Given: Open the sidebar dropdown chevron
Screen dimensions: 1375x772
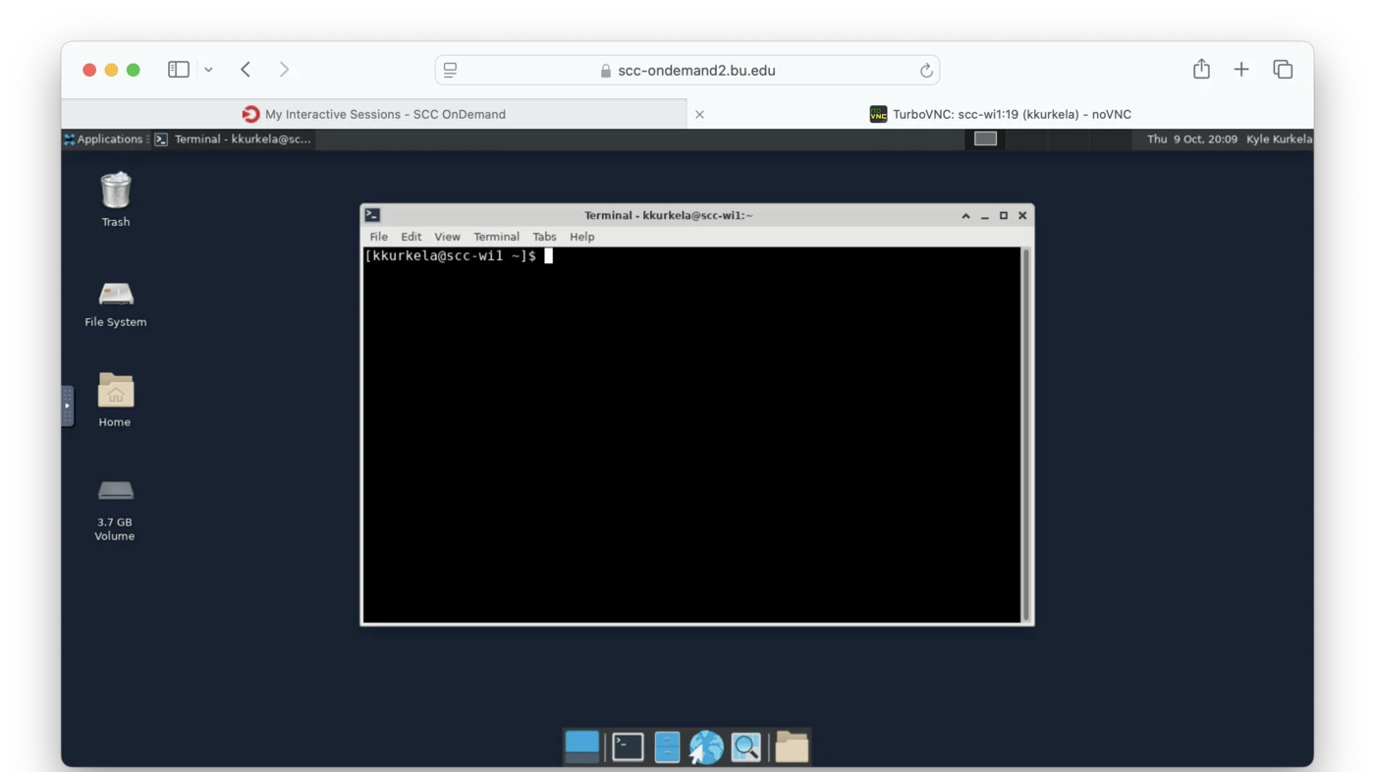Looking at the screenshot, I should pyautogui.click(x=208, y=70).
